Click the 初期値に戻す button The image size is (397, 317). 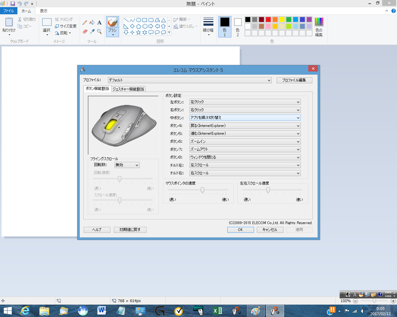tap(130, 230)
